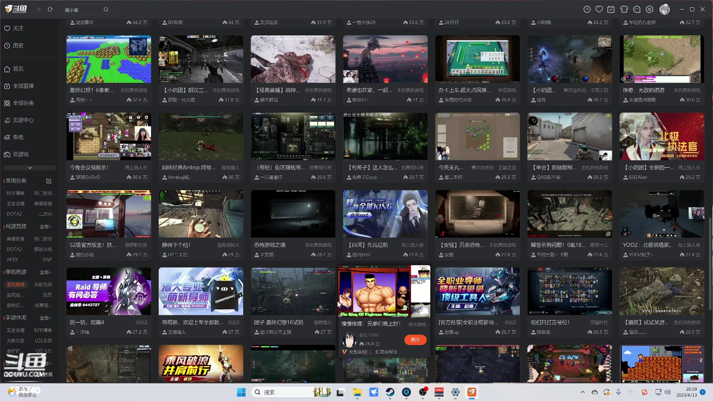
Task: Edit 常用分类 with the pencil icon
Action: pyautogui.click(x=49, y=181)
